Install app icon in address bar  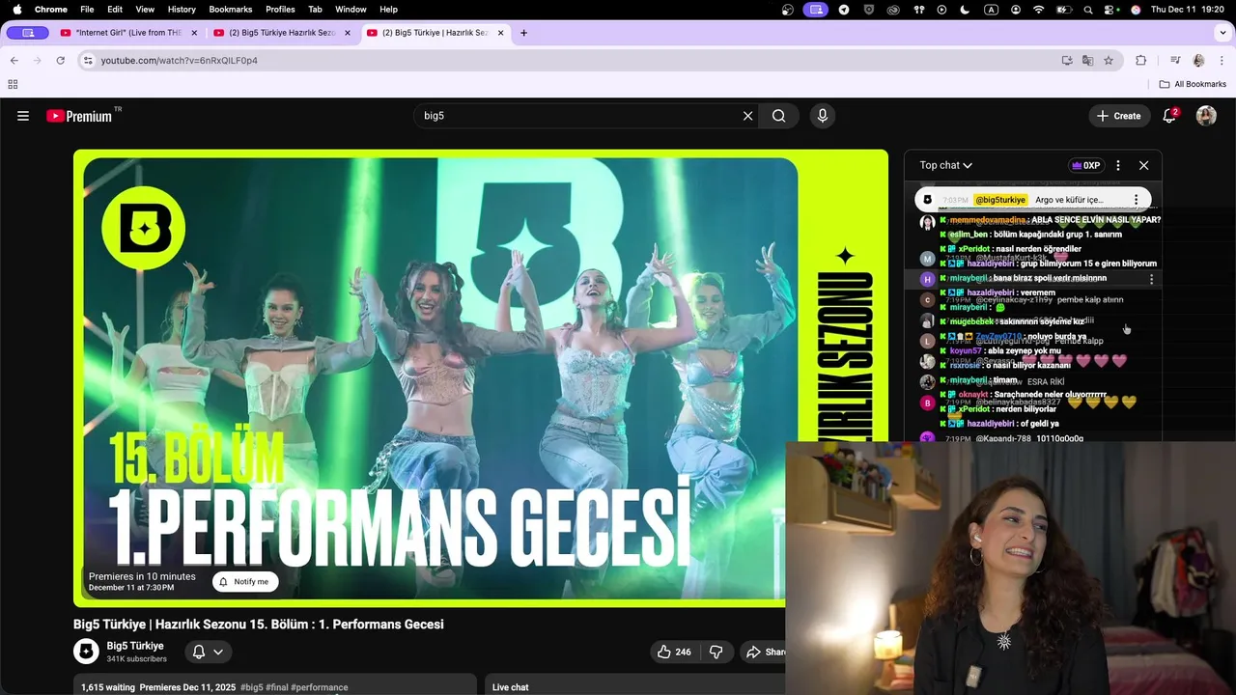pos(1067,60)
